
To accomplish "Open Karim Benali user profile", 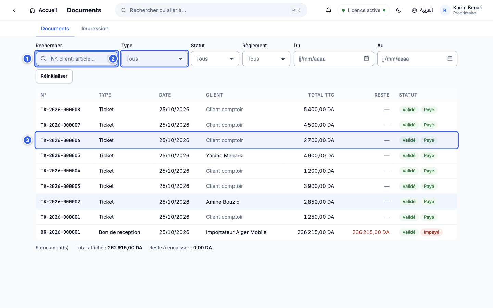I will [x=461, y=10].
